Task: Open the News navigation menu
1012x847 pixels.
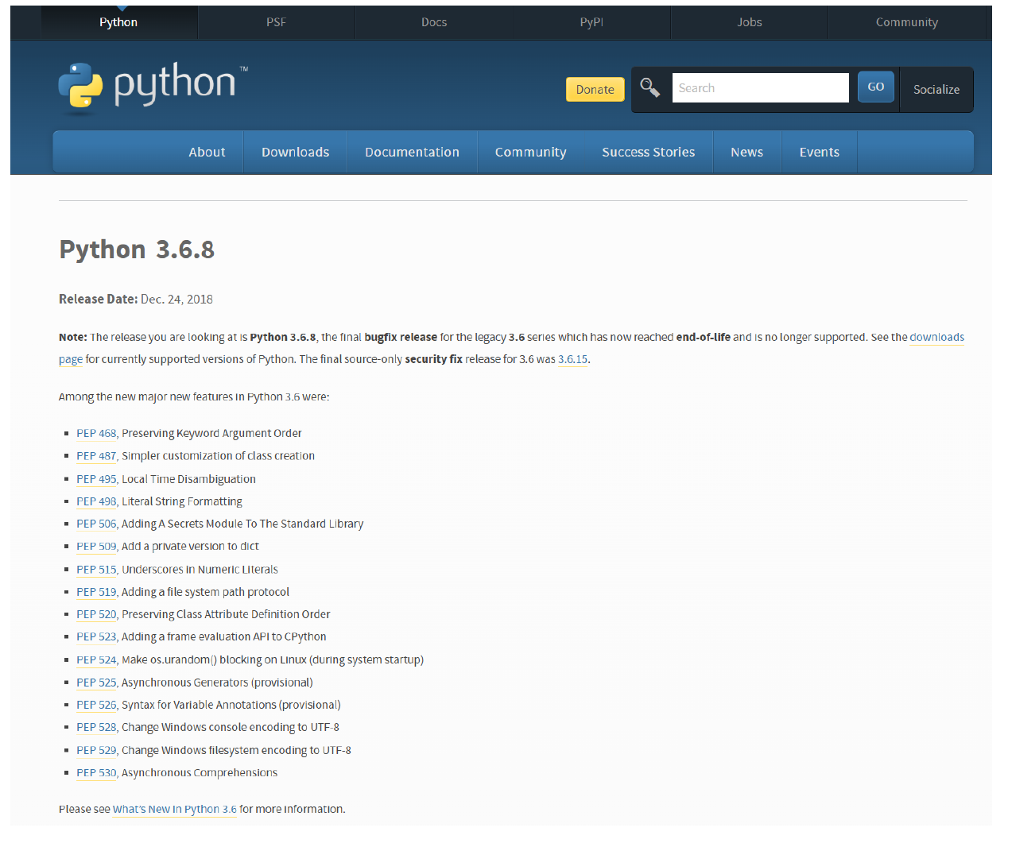Action: click(747, 152)
